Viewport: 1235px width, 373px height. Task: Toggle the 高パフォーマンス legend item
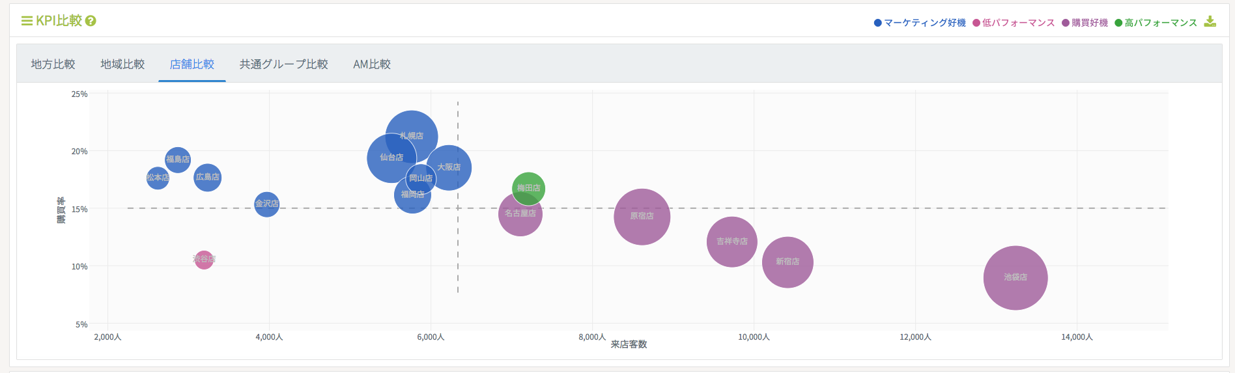[1156, 23]
